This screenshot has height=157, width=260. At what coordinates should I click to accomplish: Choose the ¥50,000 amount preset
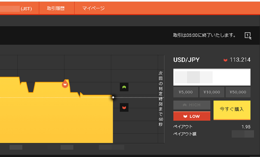(x=238, y=92)
